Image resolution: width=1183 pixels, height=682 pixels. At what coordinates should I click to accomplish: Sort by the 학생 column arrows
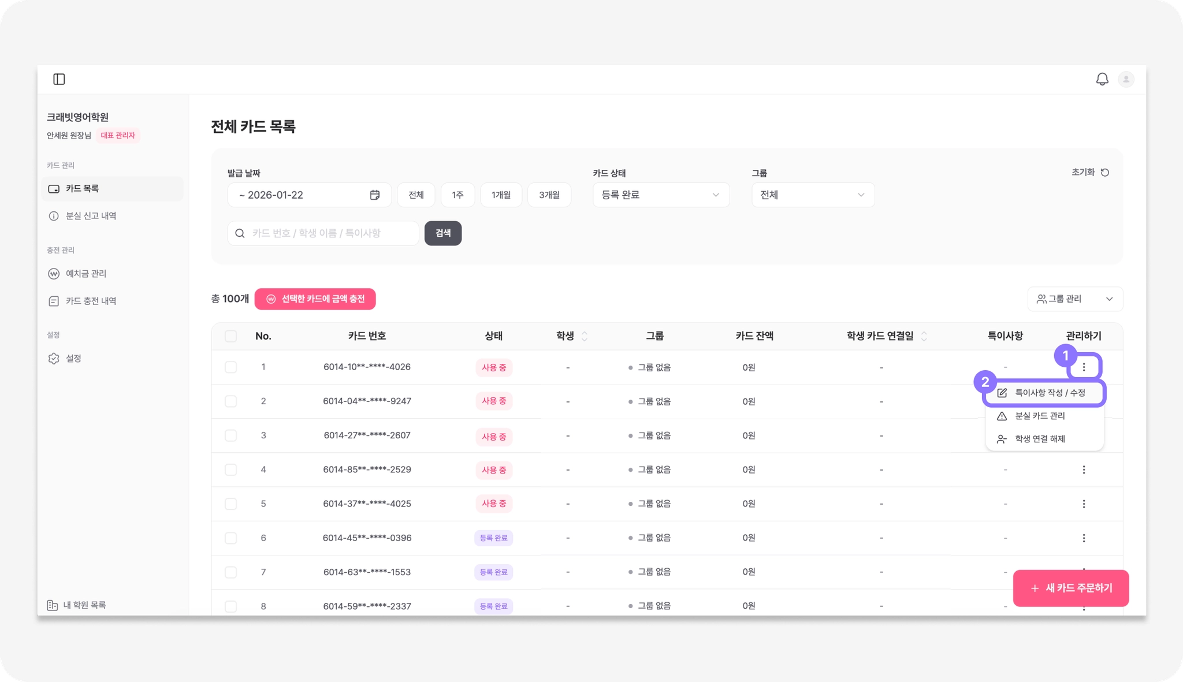[585, 336]
